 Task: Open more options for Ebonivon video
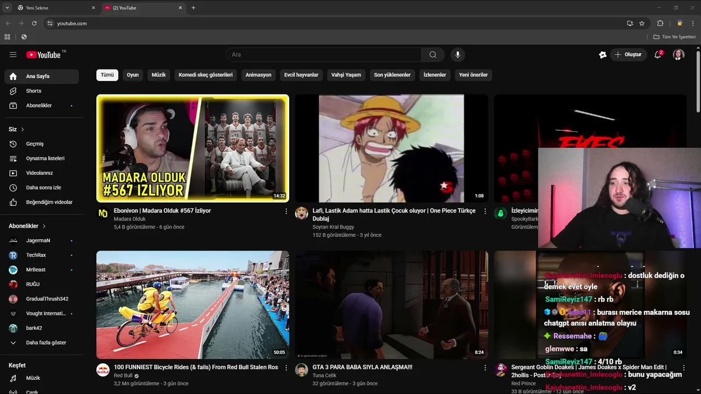click(x=286, y=211)
